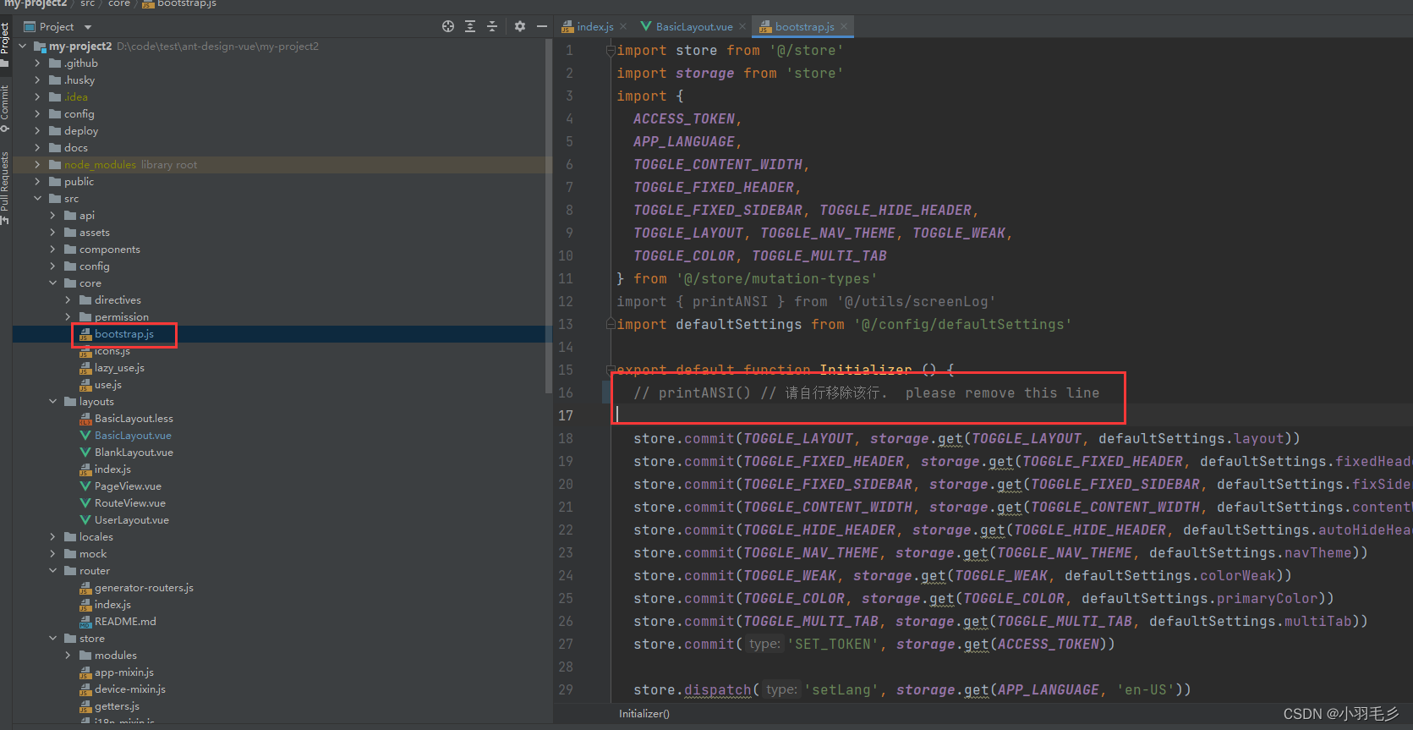Select the permission folder
The width and height of the screenshot is (1413, 730).
(121, 317)
